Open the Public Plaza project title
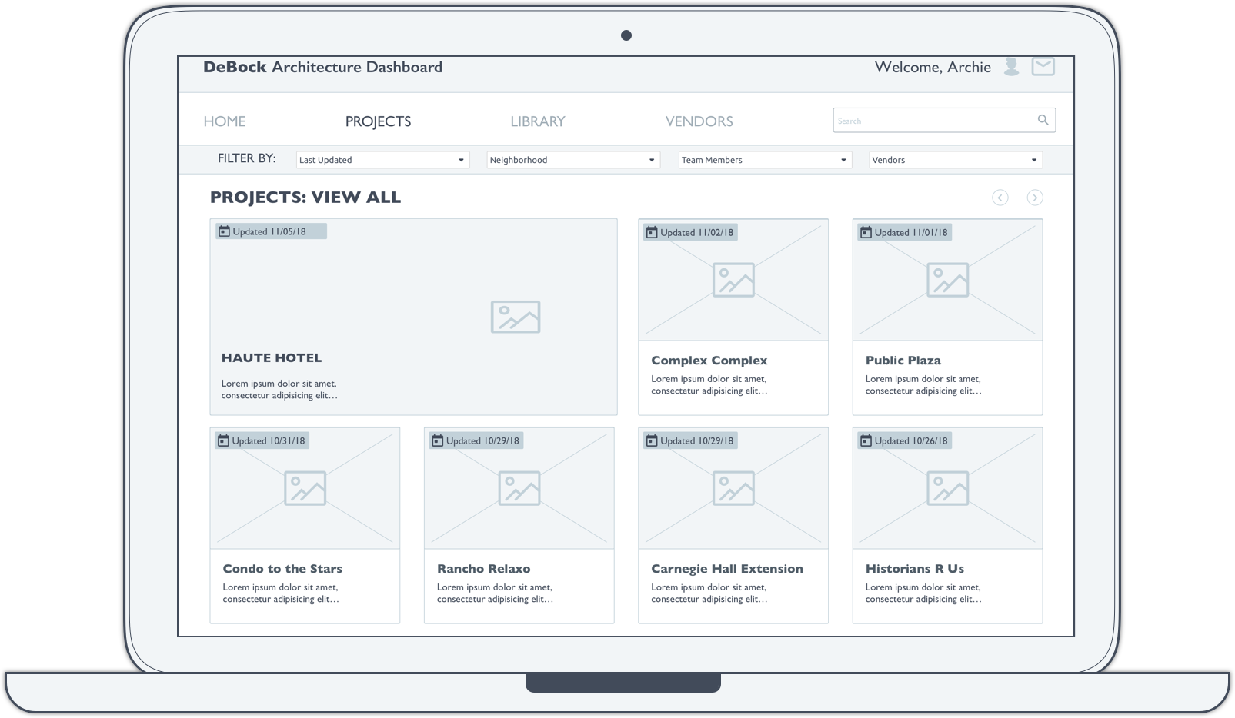Viewport: 1235px width, 718px height. point(903,361)
